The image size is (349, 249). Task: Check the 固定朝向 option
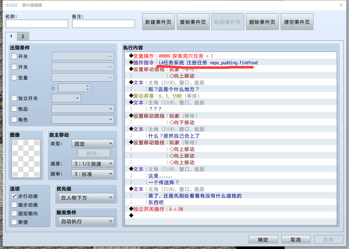[14, 213]
